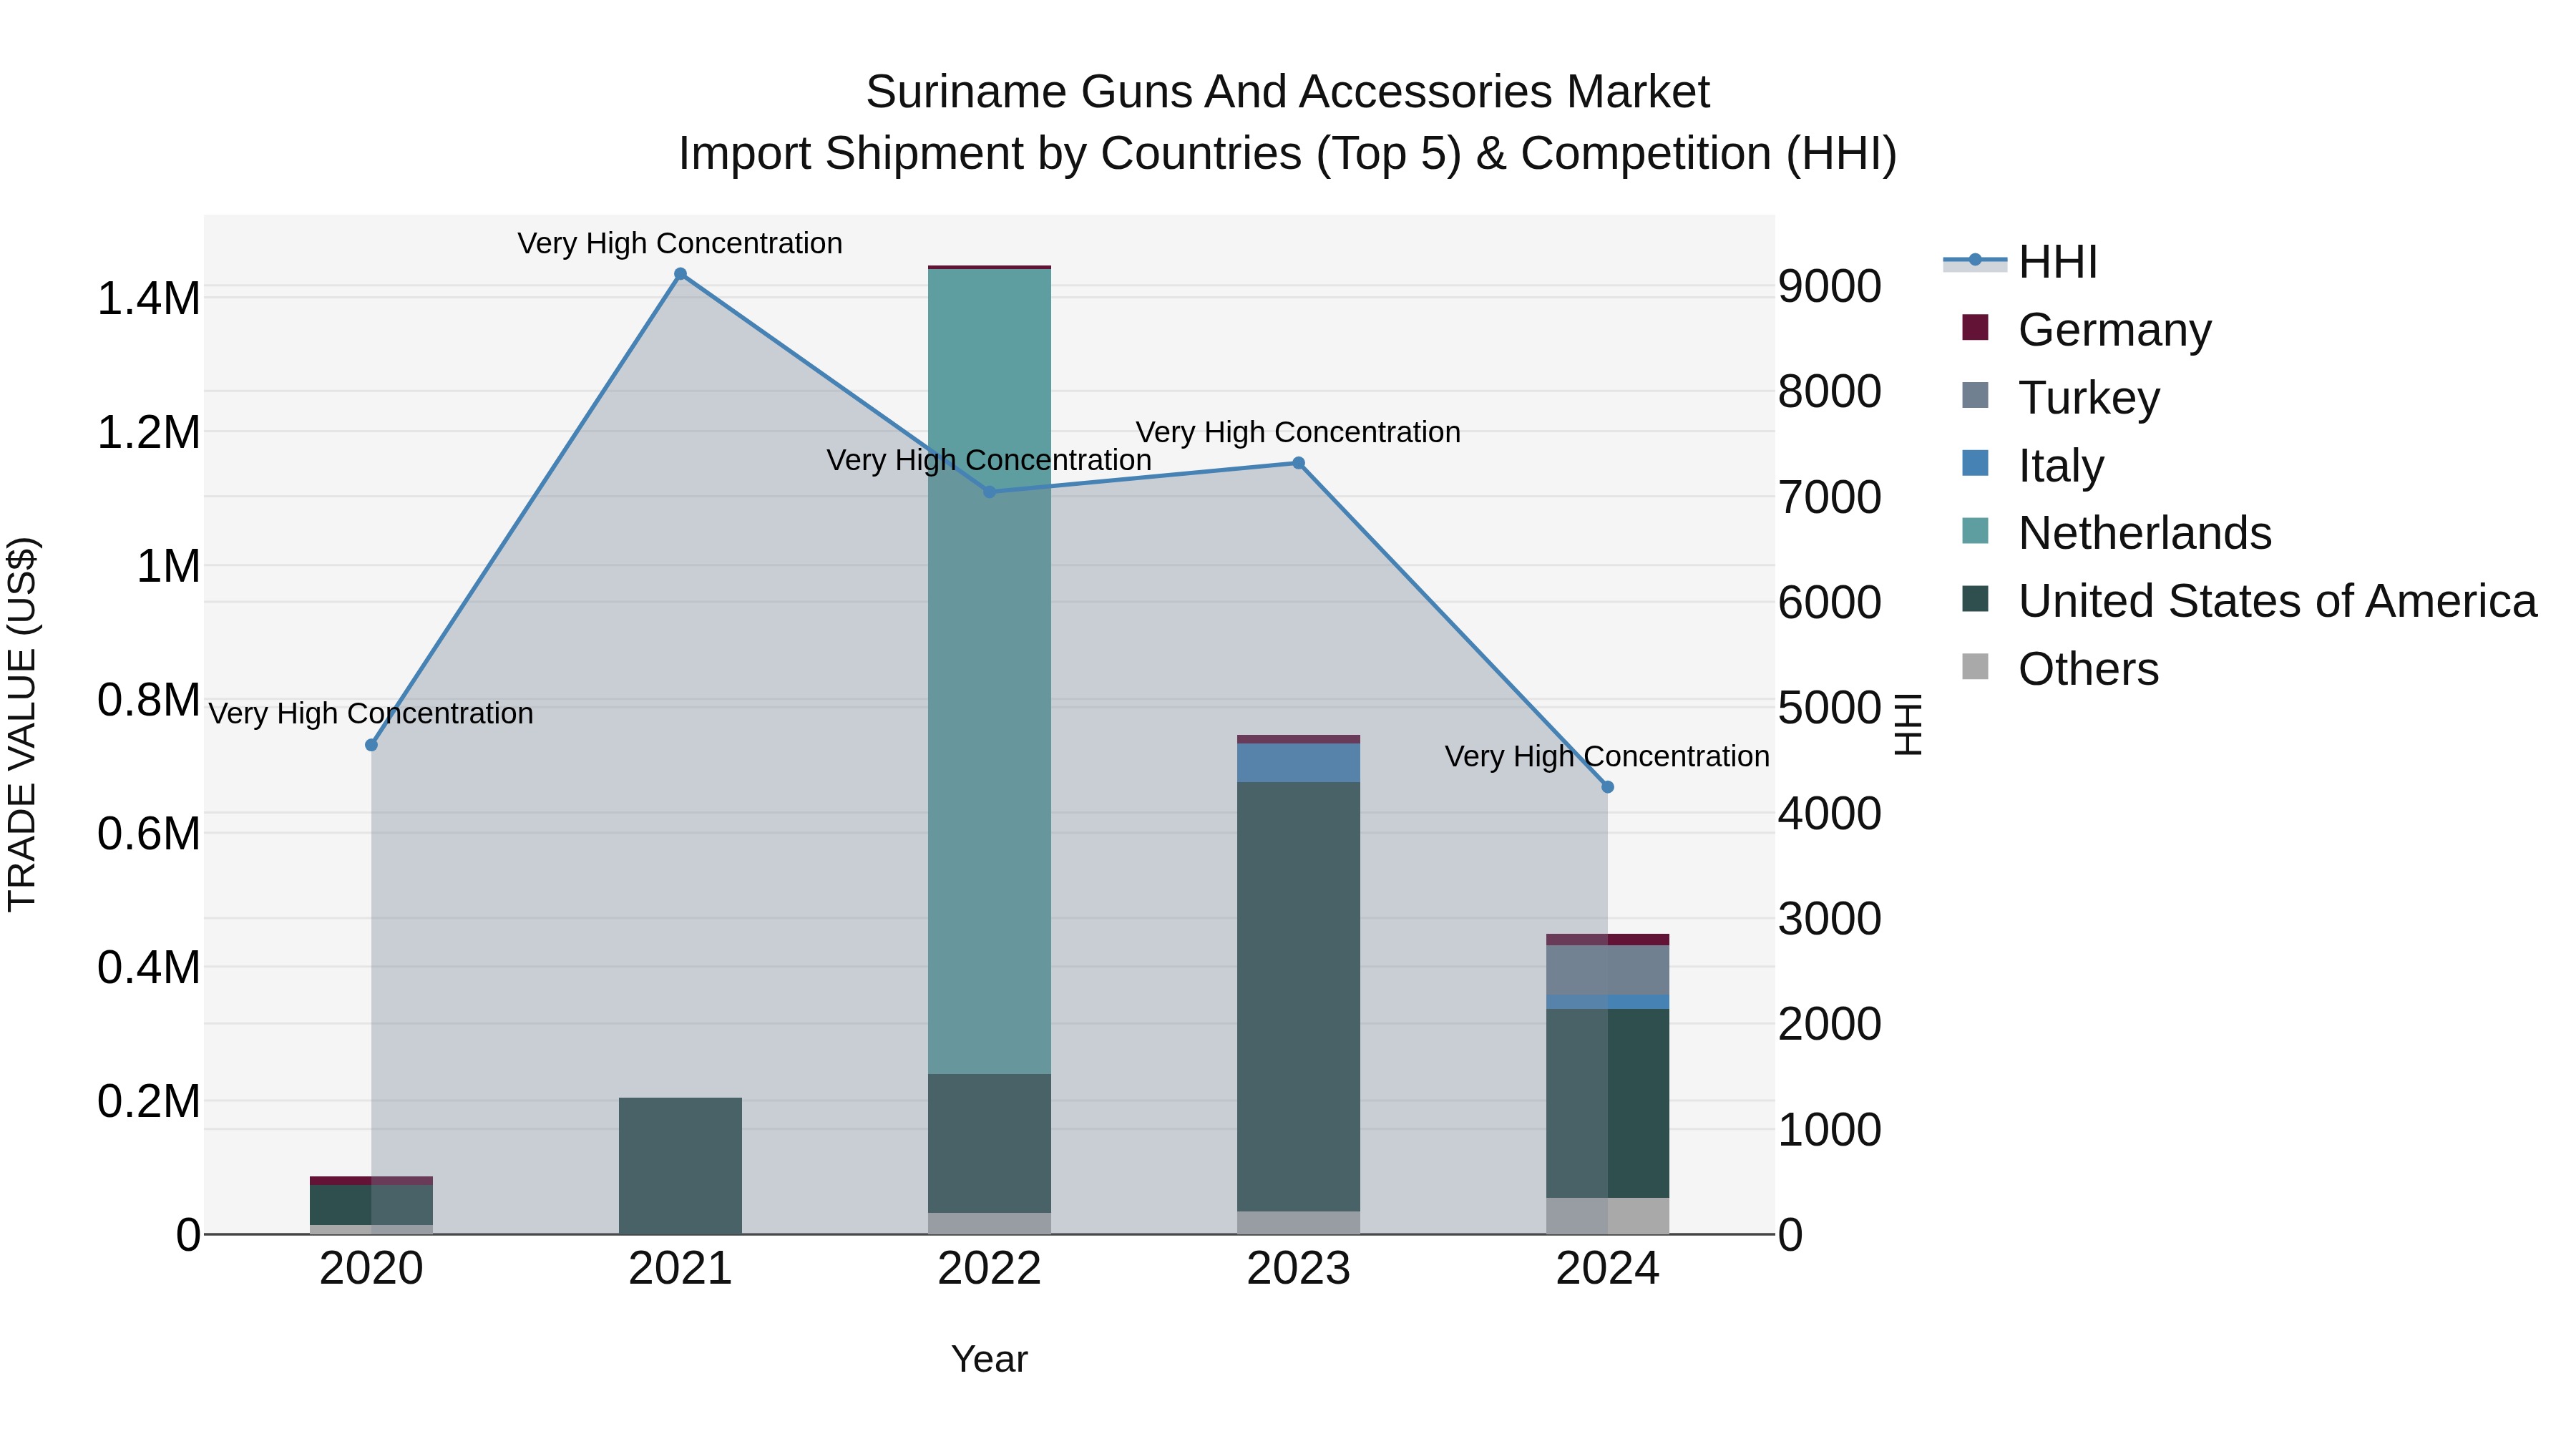Image resolution: width=2576 pixels, height=1449 pixels.
Task: Click the USA segment of 2023 bar
Action: [1298, 997]
